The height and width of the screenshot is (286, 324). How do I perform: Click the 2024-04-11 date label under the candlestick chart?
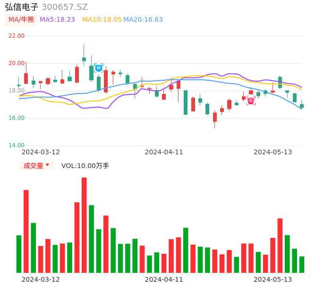pos(164,152)
